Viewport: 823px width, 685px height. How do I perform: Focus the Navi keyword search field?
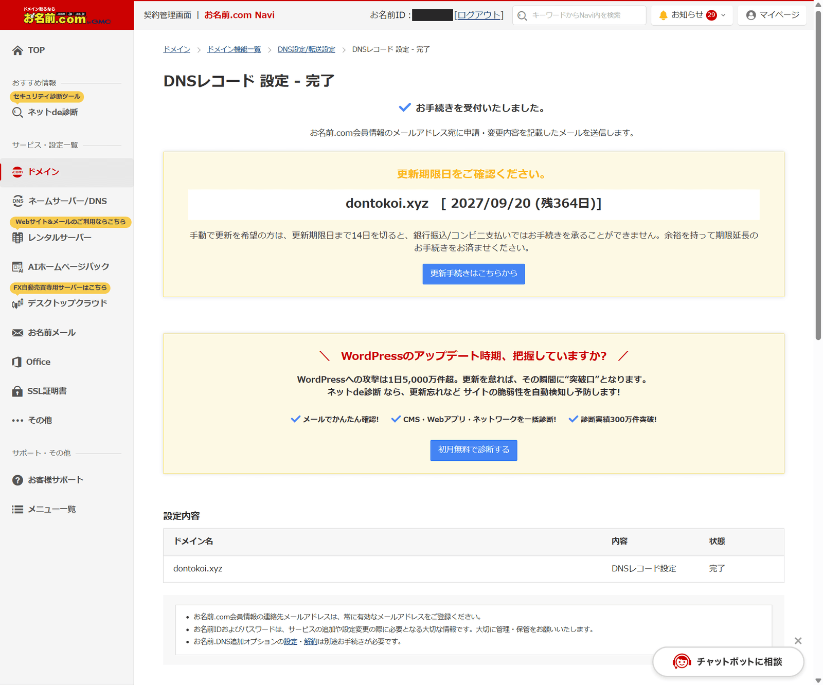(579, 15)
